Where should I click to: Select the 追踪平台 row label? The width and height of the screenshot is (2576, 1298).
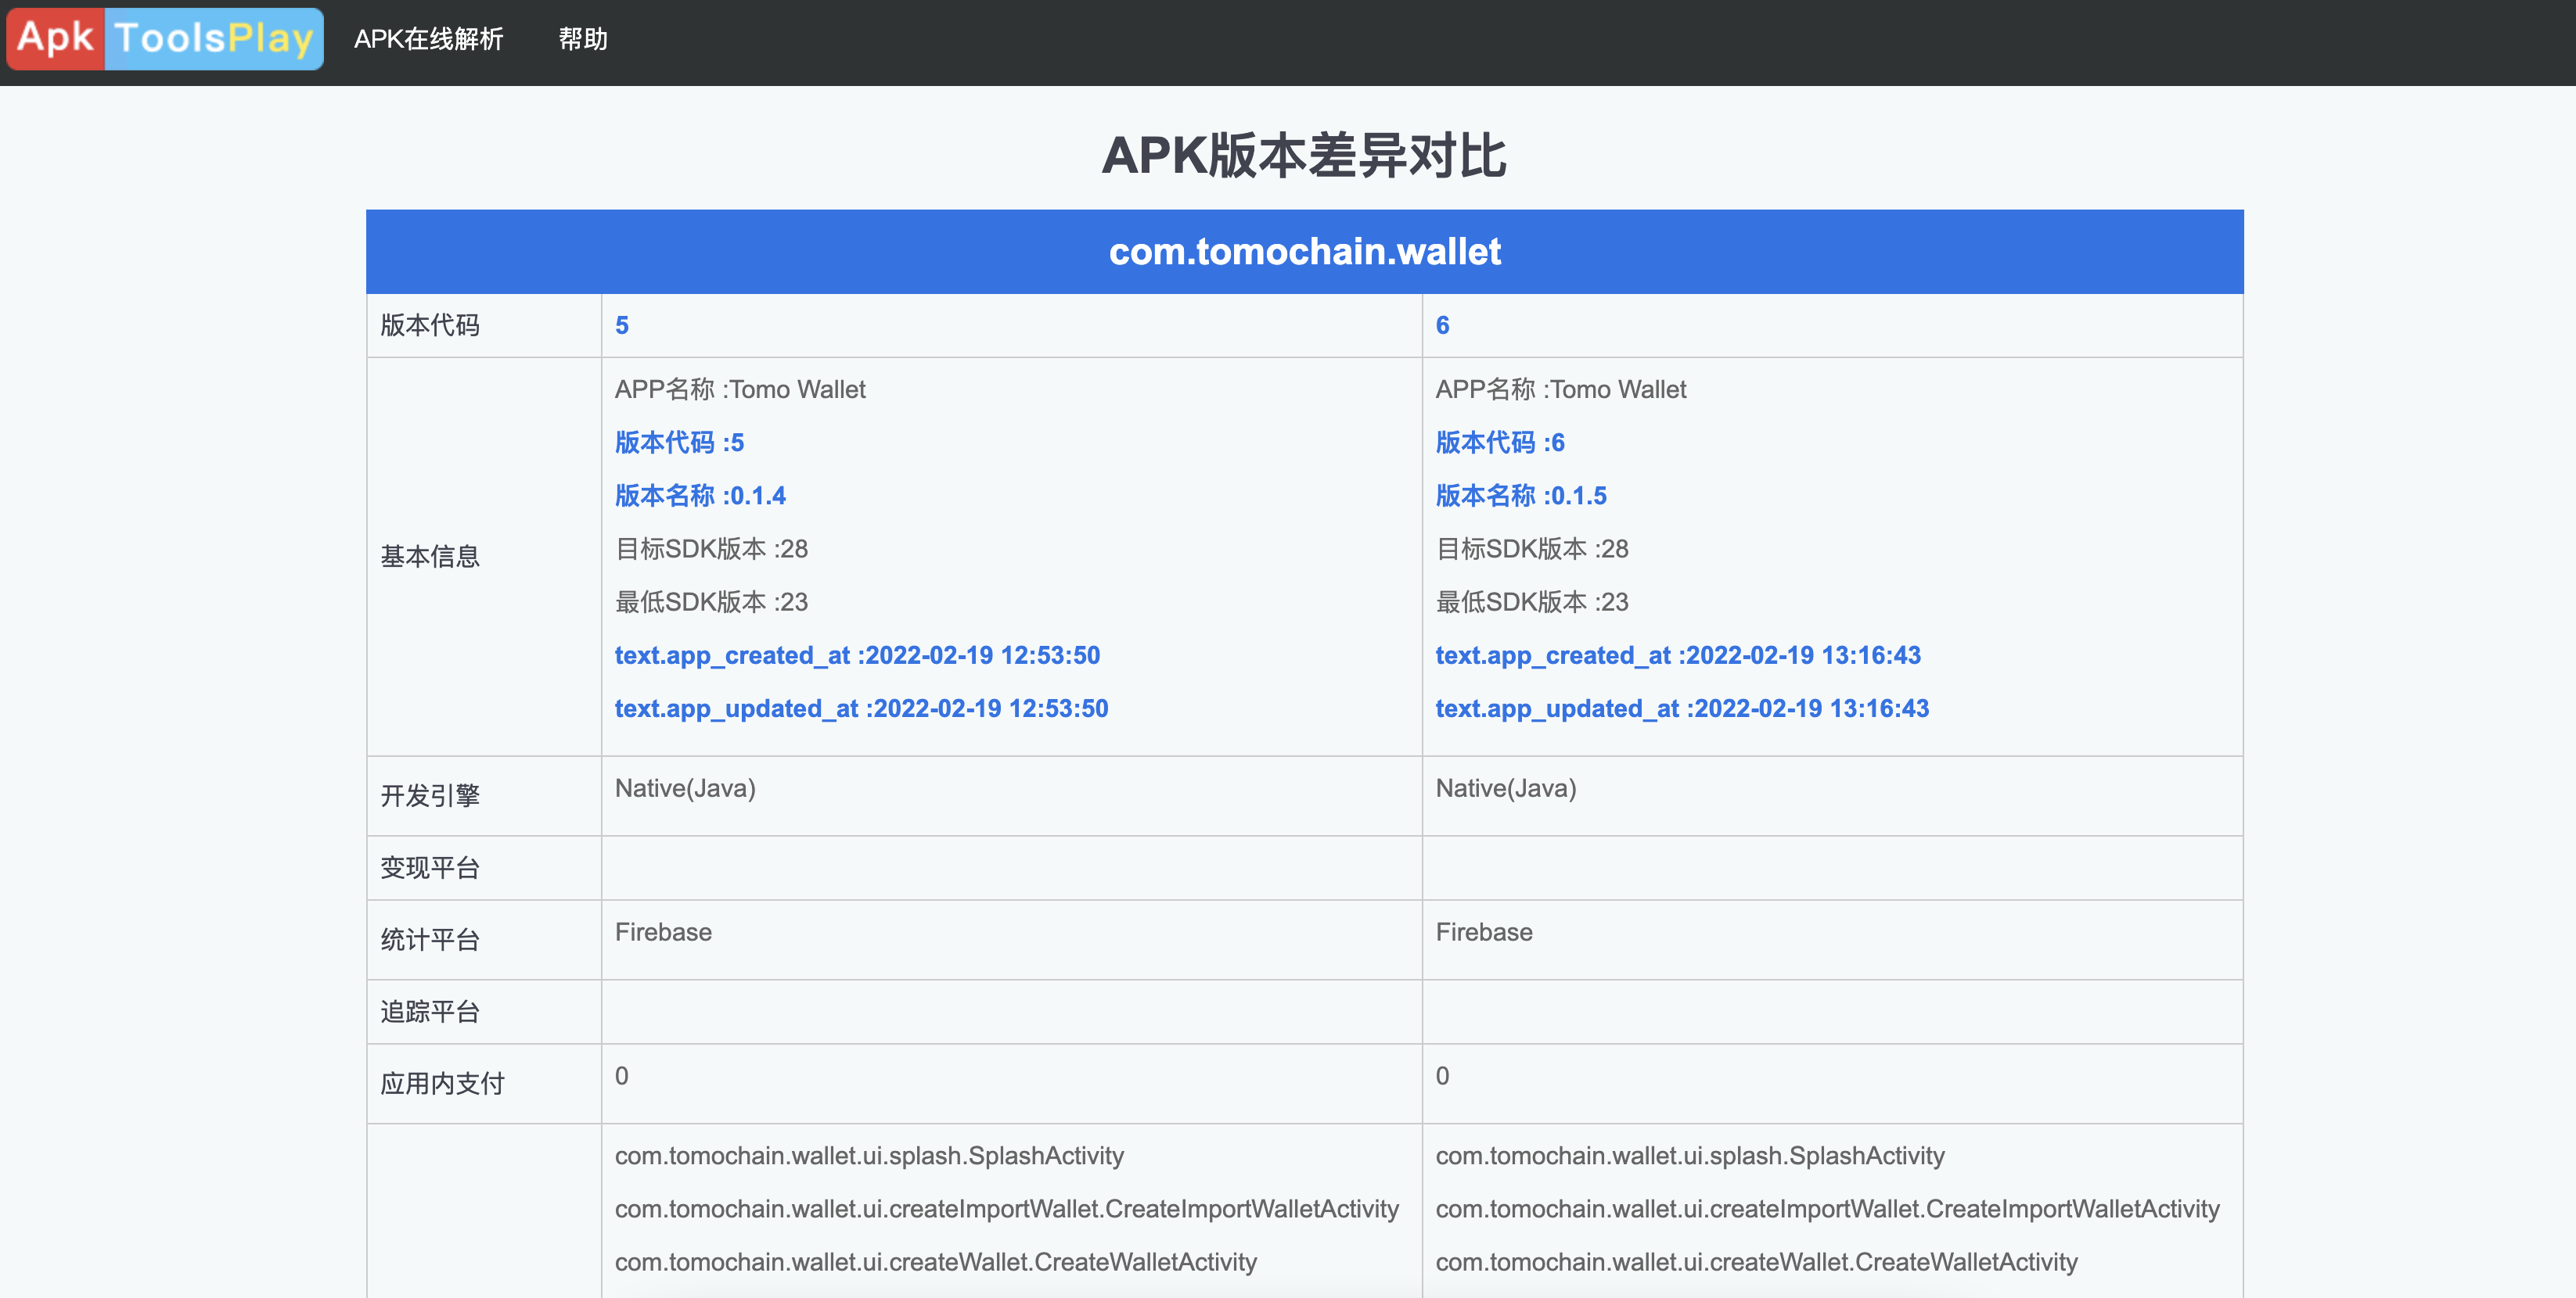click(430, 1013)
